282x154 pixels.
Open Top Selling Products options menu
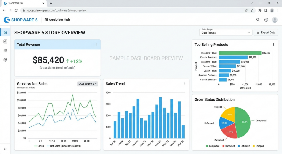click(x=273, y=44)
